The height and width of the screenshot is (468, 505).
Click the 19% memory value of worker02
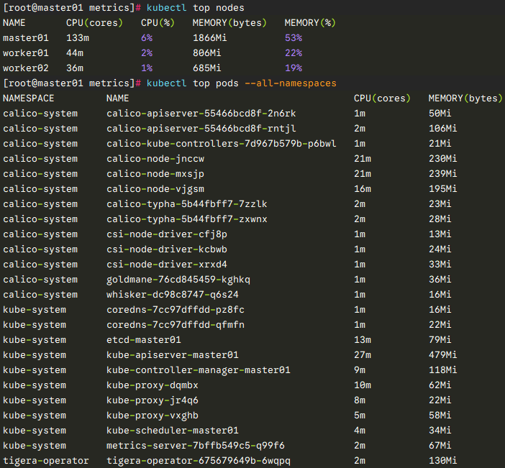pyautogui.click(x=294, y=68)
